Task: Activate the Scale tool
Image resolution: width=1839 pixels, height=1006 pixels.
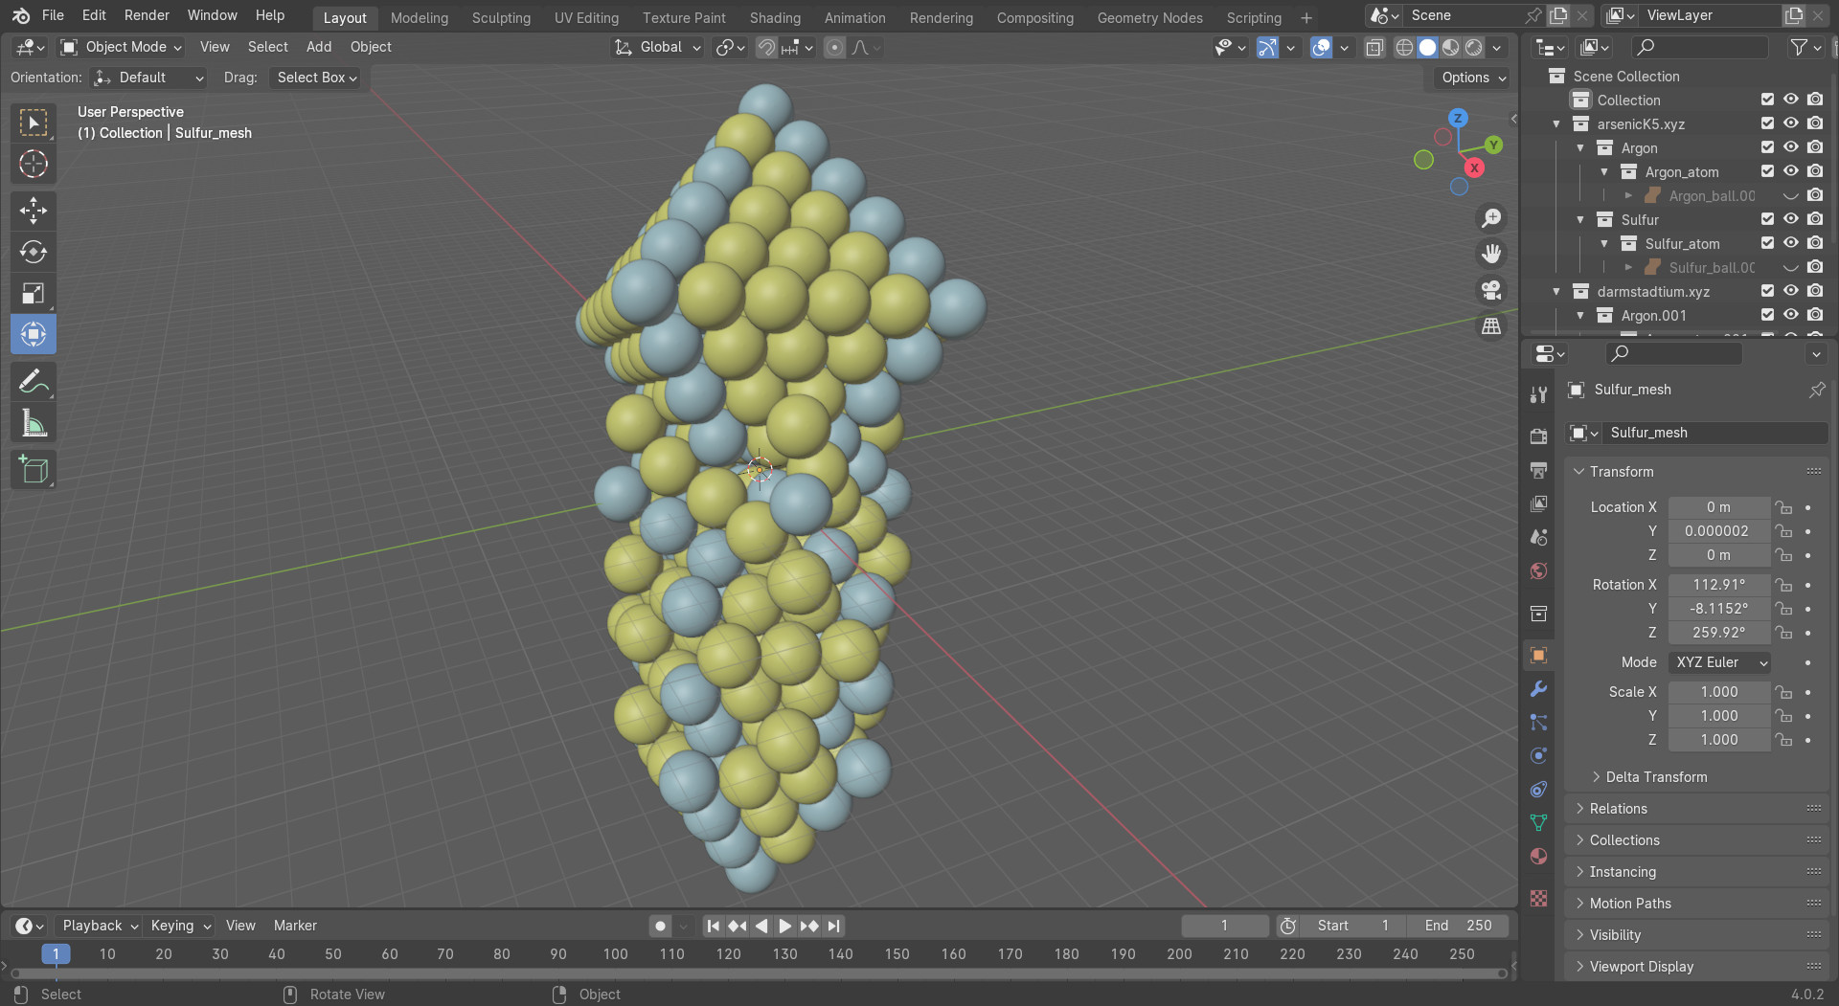Action: [34, 293]
